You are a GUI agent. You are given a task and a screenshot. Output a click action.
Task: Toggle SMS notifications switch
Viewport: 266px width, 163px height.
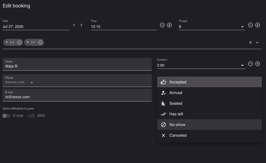[31, 116]
